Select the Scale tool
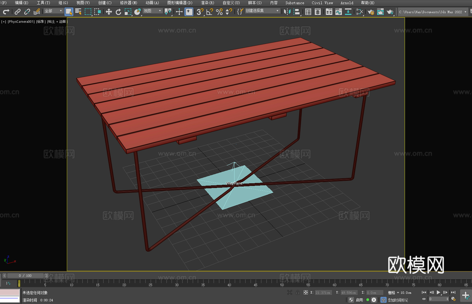Viewport: 472px width, 304px height. pos(128,12)
